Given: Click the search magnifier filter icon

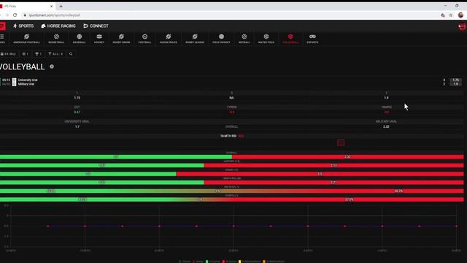Looking at the screenshot, I should click(71, 54).
